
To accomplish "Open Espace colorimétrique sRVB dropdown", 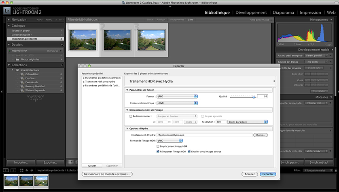I will 177,103.
